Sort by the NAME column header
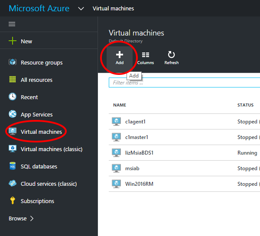Image resolution: width=260 pixels, height=236 pixels. [x=119, y=105]
